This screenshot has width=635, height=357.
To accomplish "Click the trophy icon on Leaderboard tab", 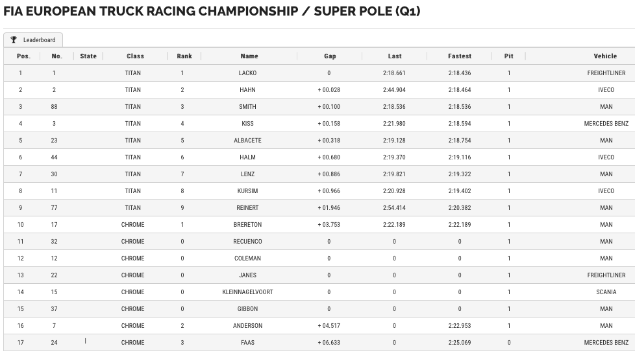I will point(14,40).
